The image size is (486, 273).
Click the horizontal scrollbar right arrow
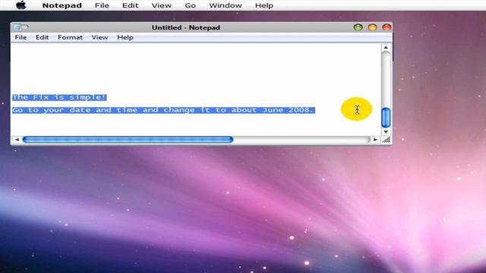(x=375, y=140)
